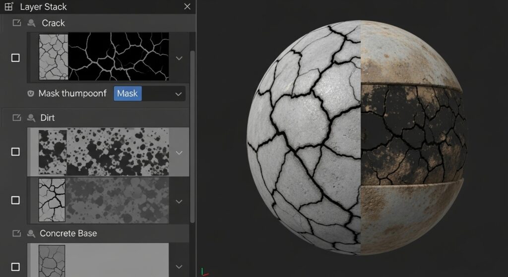Expand the Crack layer chevron

pyautogui.click(x=179, y=58)
